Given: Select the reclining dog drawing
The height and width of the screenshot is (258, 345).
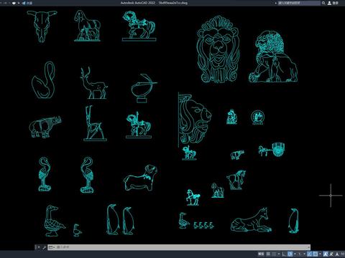Looking at the screenshot, I should [x=251, y=220].
